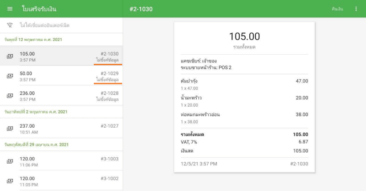This screenshot has height=191, width=366.
Task: Click the 20.00 item price
Action: click(302, 98)
